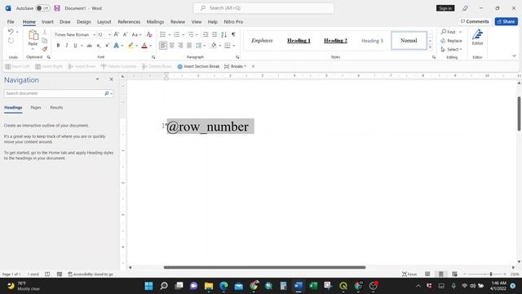This screenshot has height=294, width=522.
Task: Increase font size with grow icon
Action: 116,34
